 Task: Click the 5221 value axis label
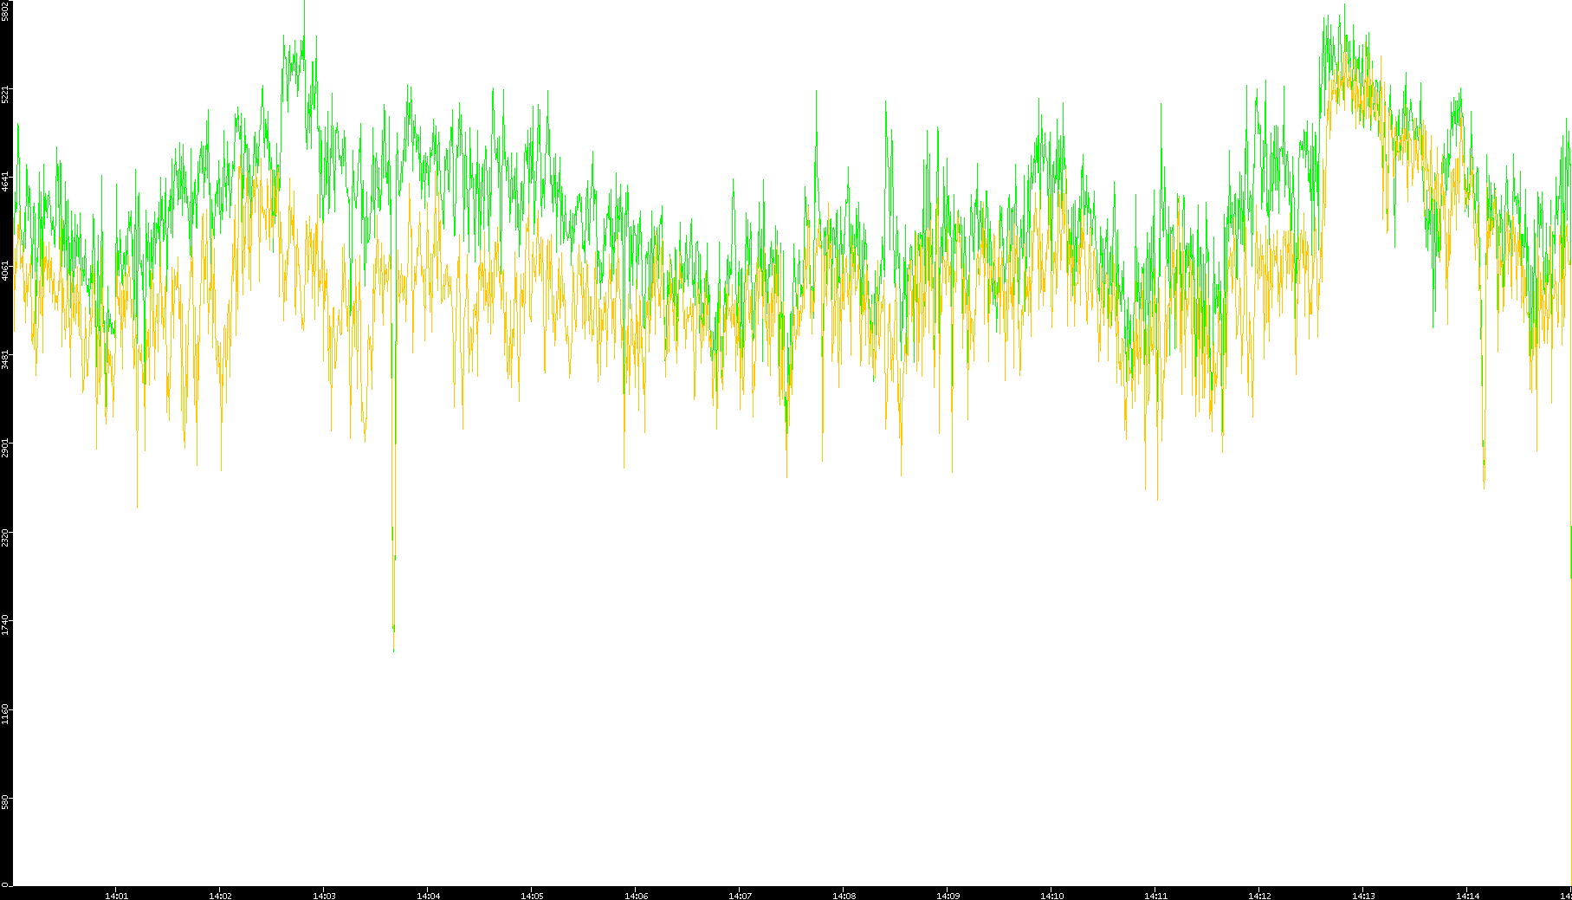pos(6,94)
